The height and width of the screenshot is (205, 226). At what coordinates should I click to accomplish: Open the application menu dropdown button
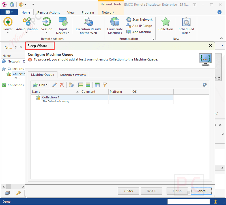coord(9,12)
